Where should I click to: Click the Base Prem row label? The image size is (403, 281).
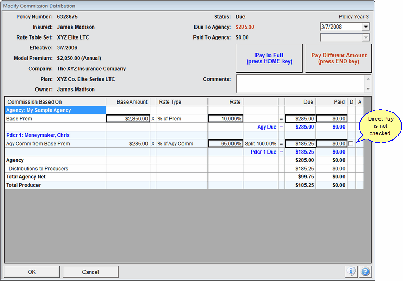tap(19, 119)
